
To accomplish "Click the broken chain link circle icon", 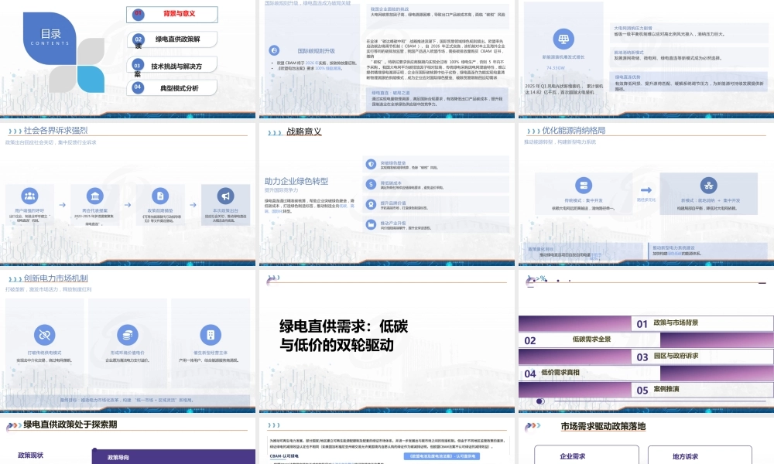I will pos(46,334).
